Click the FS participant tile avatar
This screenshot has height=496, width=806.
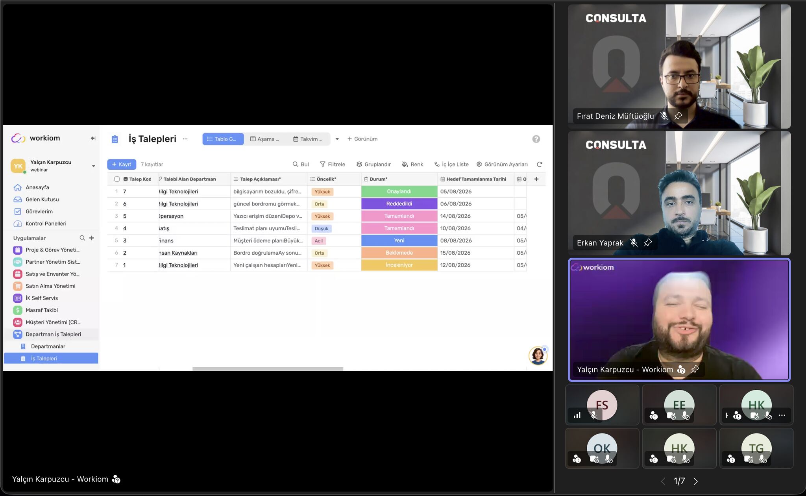(602, 405)
